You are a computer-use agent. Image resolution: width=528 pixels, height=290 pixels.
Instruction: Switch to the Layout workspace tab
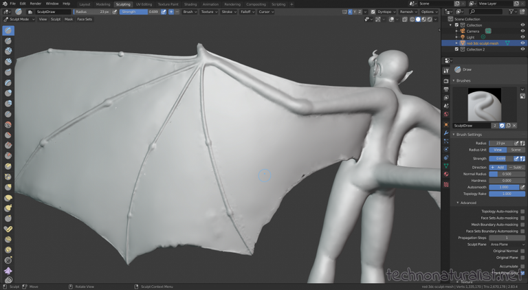click(x=85, y=4)
